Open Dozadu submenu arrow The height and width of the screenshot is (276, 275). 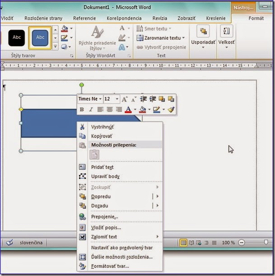coord(158,205)
